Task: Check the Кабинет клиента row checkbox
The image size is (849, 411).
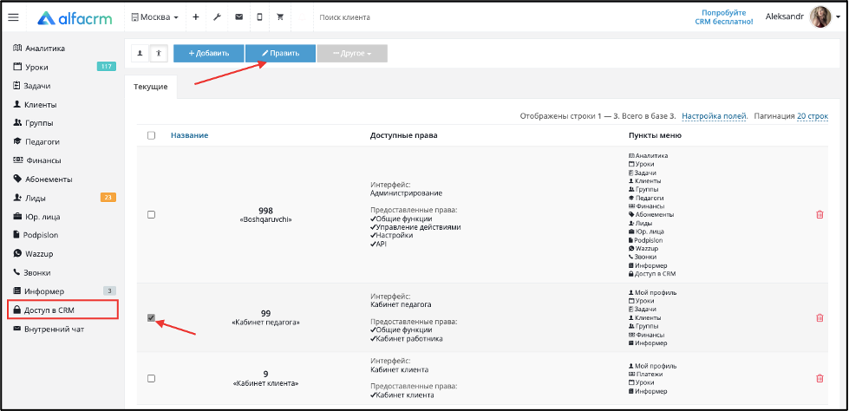Action: point(152,379)
